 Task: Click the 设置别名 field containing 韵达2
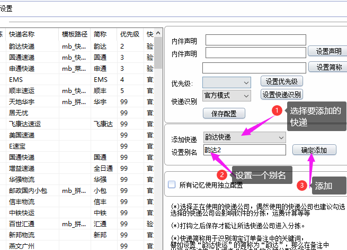[245, 150]
